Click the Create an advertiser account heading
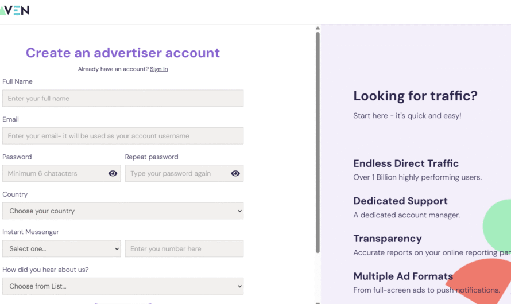The height and width of the screenshot is (304, 511). [x=123, y=53]
